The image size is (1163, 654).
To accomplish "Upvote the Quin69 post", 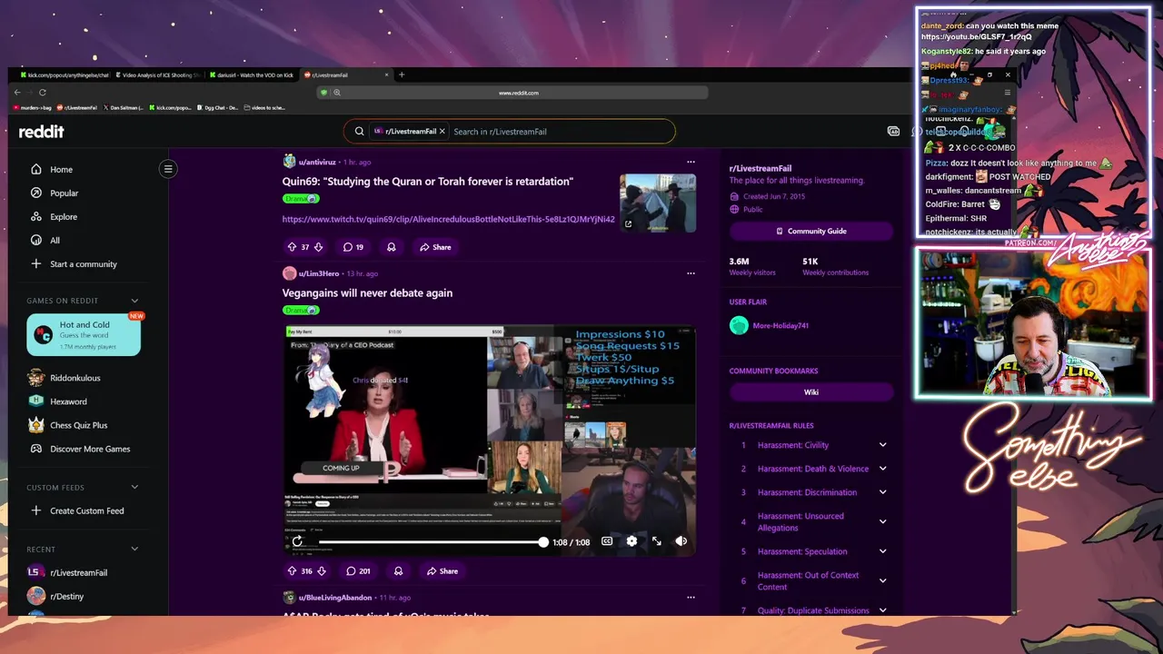I will click(292, 247).
